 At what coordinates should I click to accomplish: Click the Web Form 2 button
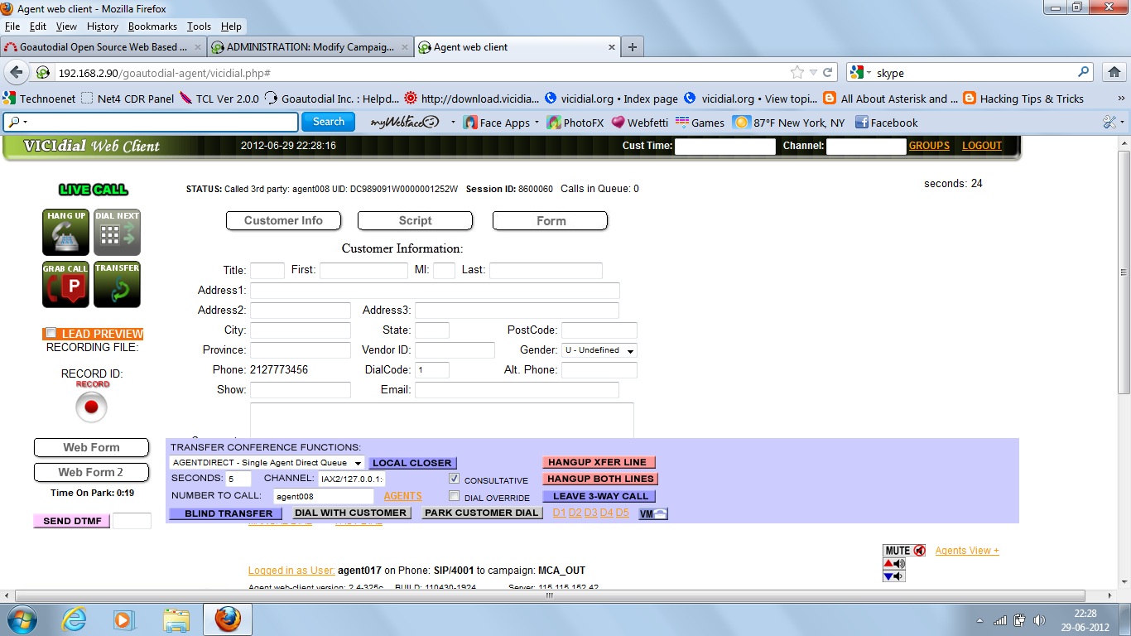click(x=91, y=472)
